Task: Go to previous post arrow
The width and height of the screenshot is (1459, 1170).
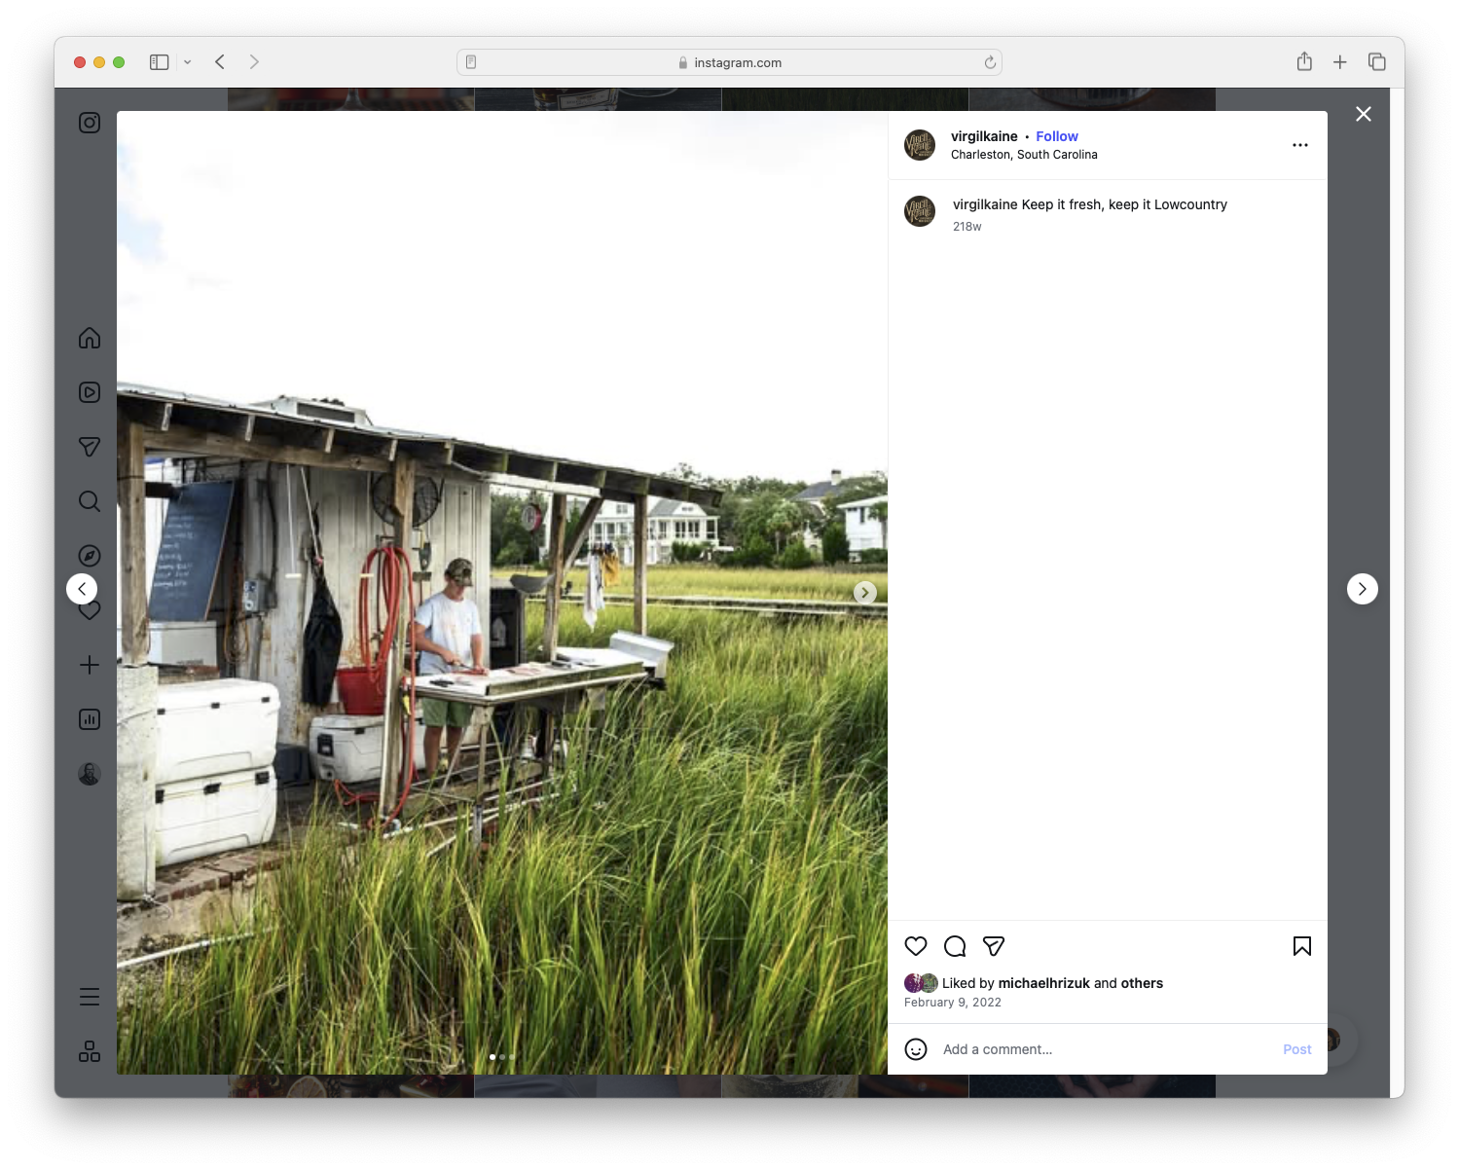Action: 82,589
